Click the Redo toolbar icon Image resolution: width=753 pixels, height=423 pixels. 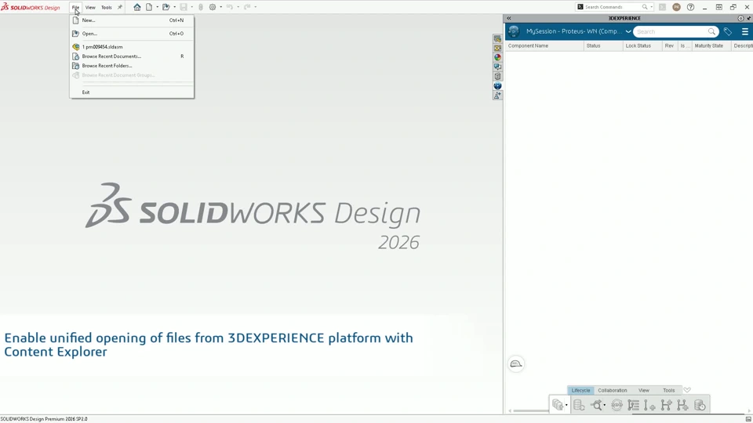tap(247, 7)
